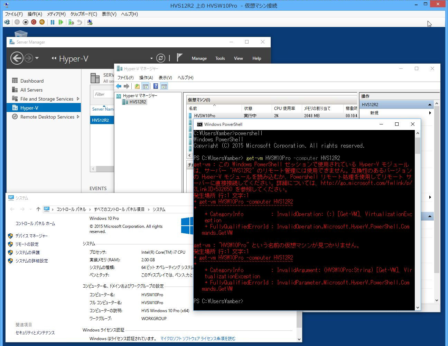Click the green Reset VM icon
This screenshot has width=448, height=346.
[x=61, y=22]
